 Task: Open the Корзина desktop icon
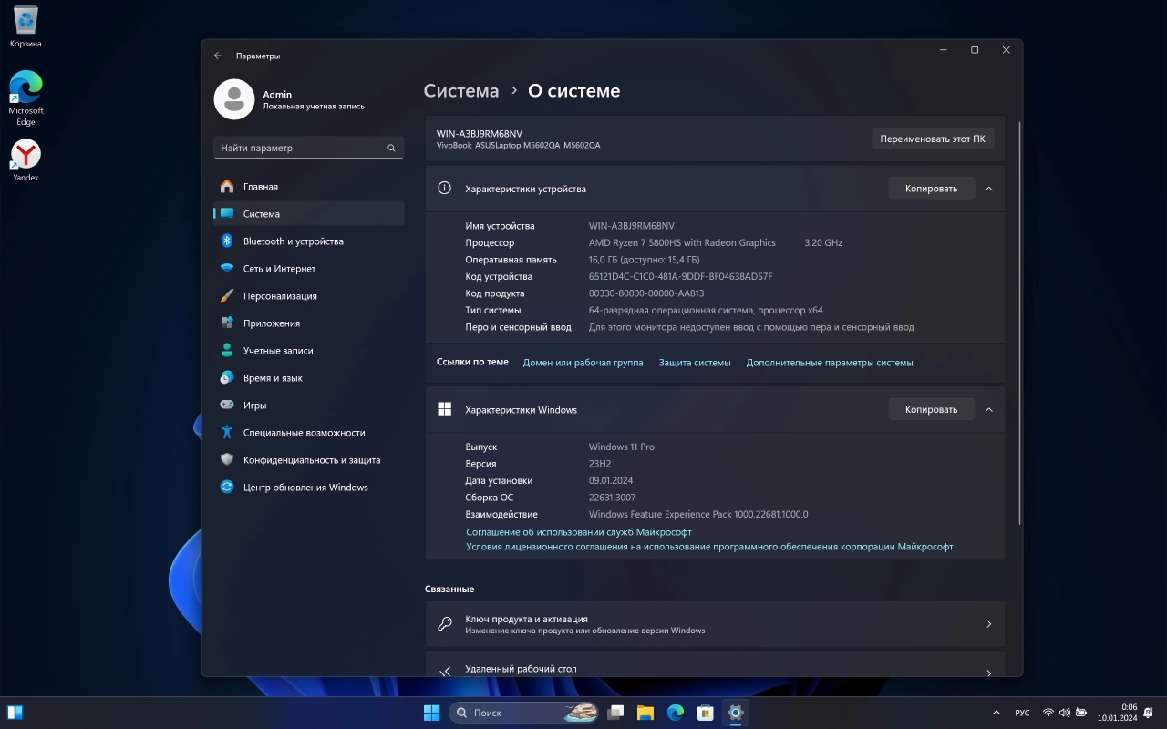click(26, 26)
